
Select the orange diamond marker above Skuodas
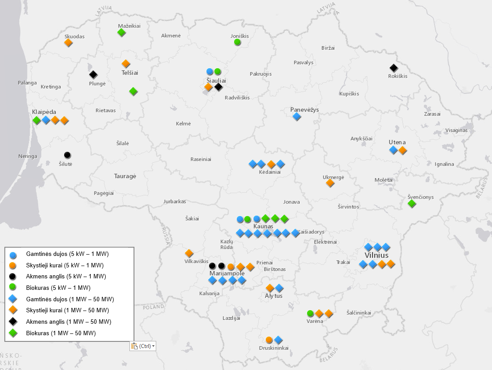[68, 43]
